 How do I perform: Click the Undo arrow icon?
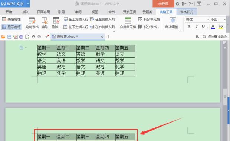click(33, 37)
